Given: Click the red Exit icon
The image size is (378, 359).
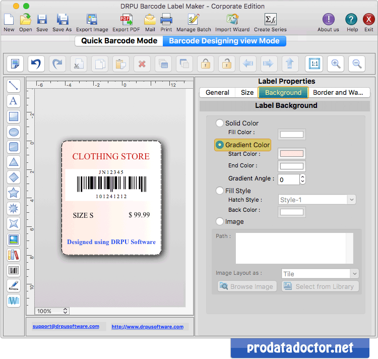Looking at the screenshot, I should pyautogui.click(x=368, y=20).
